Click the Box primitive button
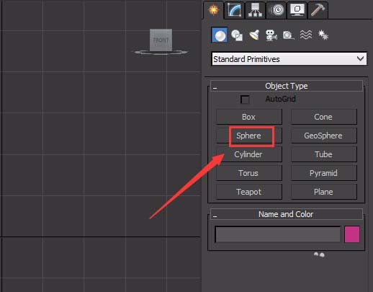Screen dimensions: 373x292 click(249, 117)
